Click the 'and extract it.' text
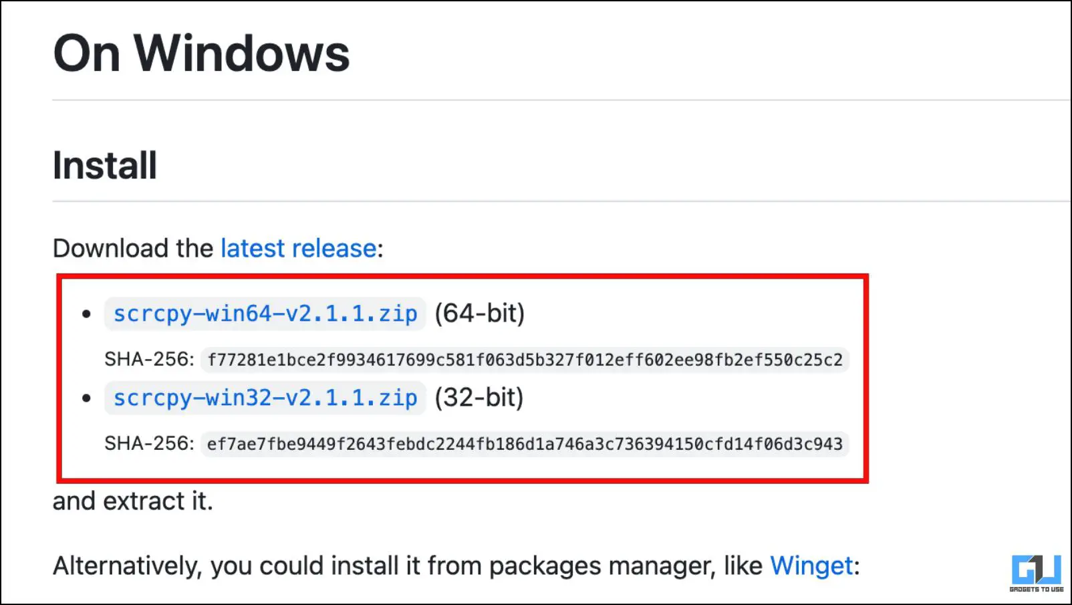This screenshot has height=605, width=1072. pyautogui.click(x=133, y=501)
